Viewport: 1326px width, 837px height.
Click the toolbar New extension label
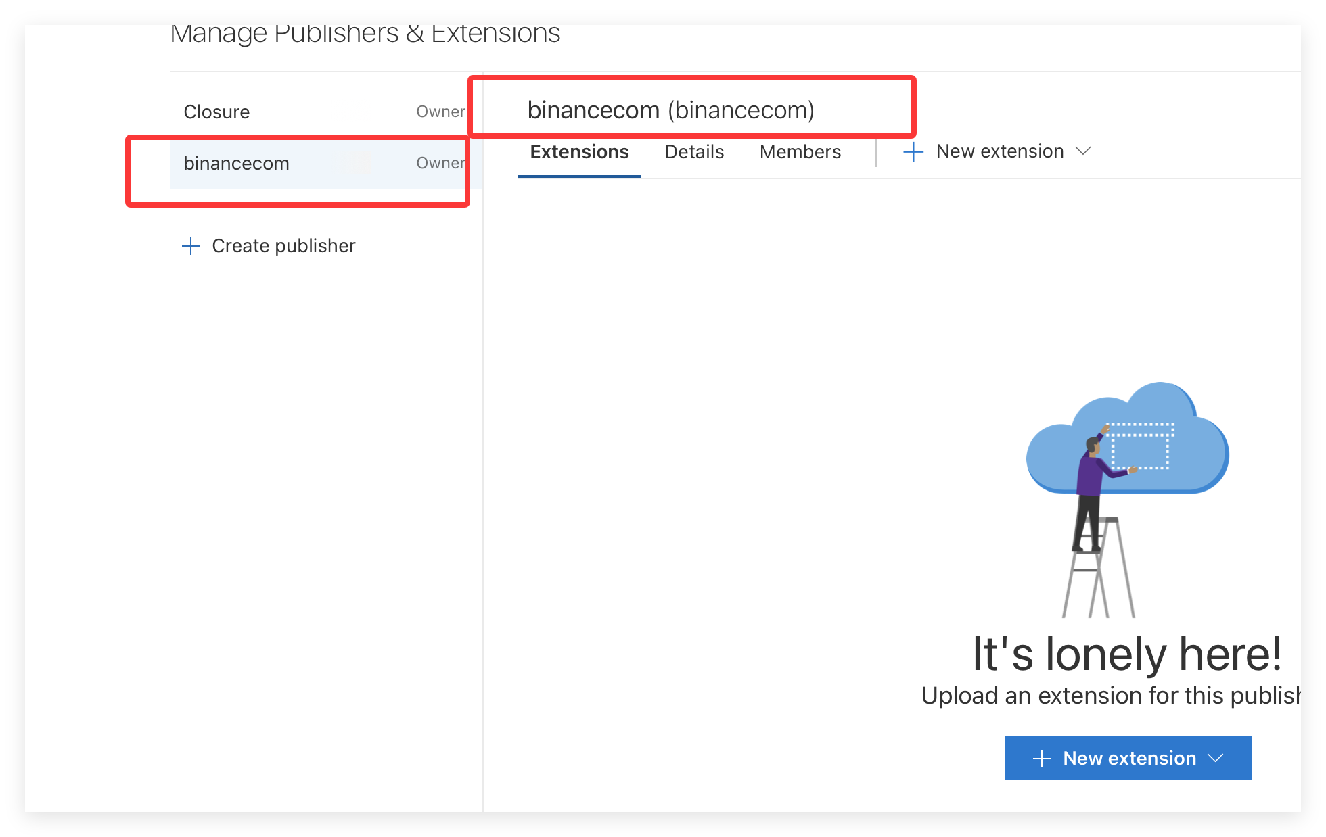(1000, 151)
